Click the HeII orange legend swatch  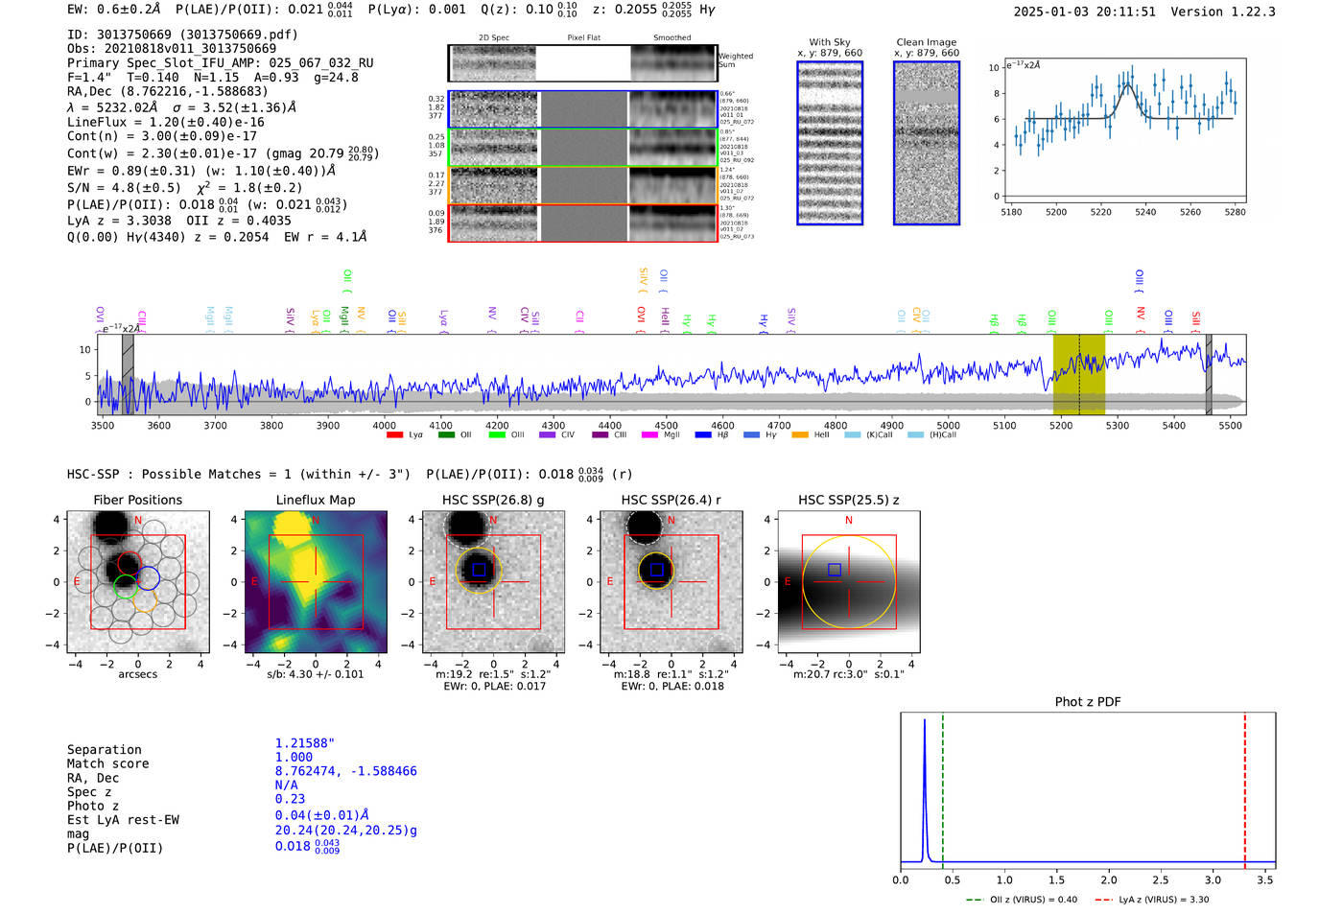[x=800, y=435]
